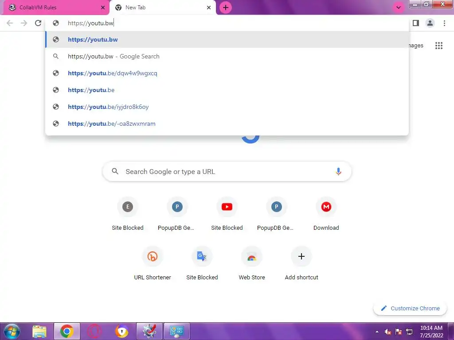Click the Images link in the corner
Screen dimensions: 454x340
pos(416,46)
